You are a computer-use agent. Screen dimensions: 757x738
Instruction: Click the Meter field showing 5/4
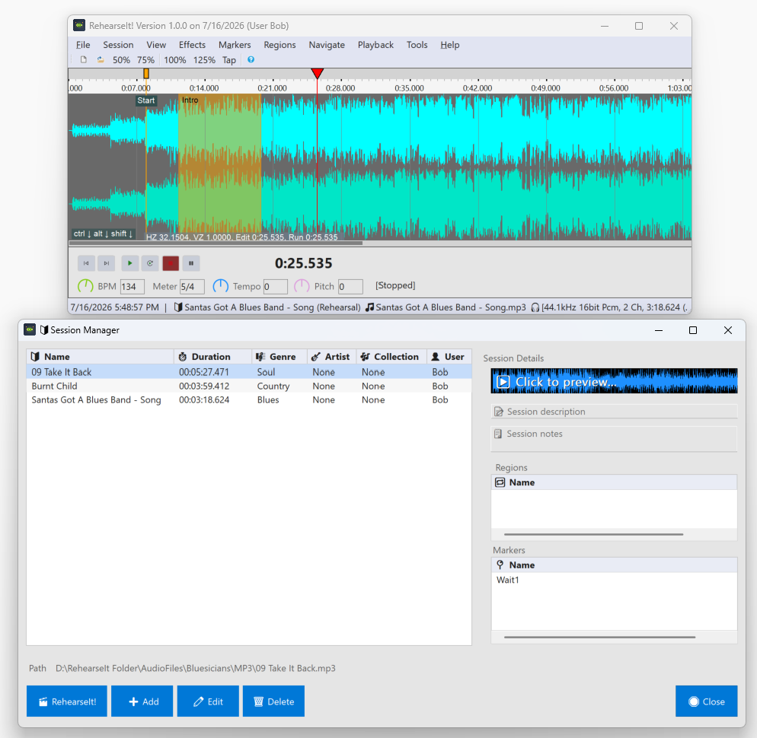click(192, 287)
